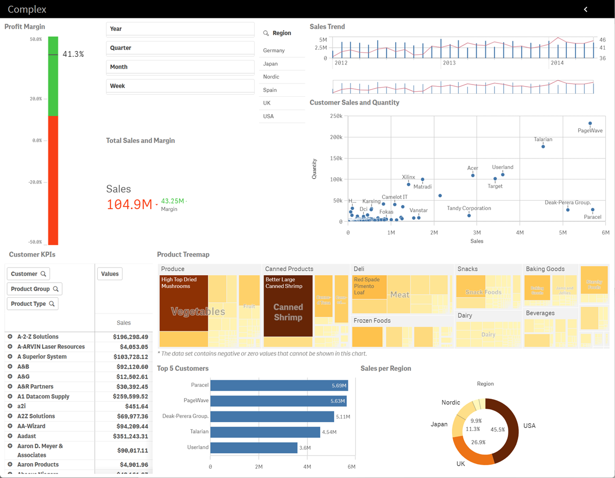Click the Week filter box
Viewport: 615px width, 478px height.
180,86
